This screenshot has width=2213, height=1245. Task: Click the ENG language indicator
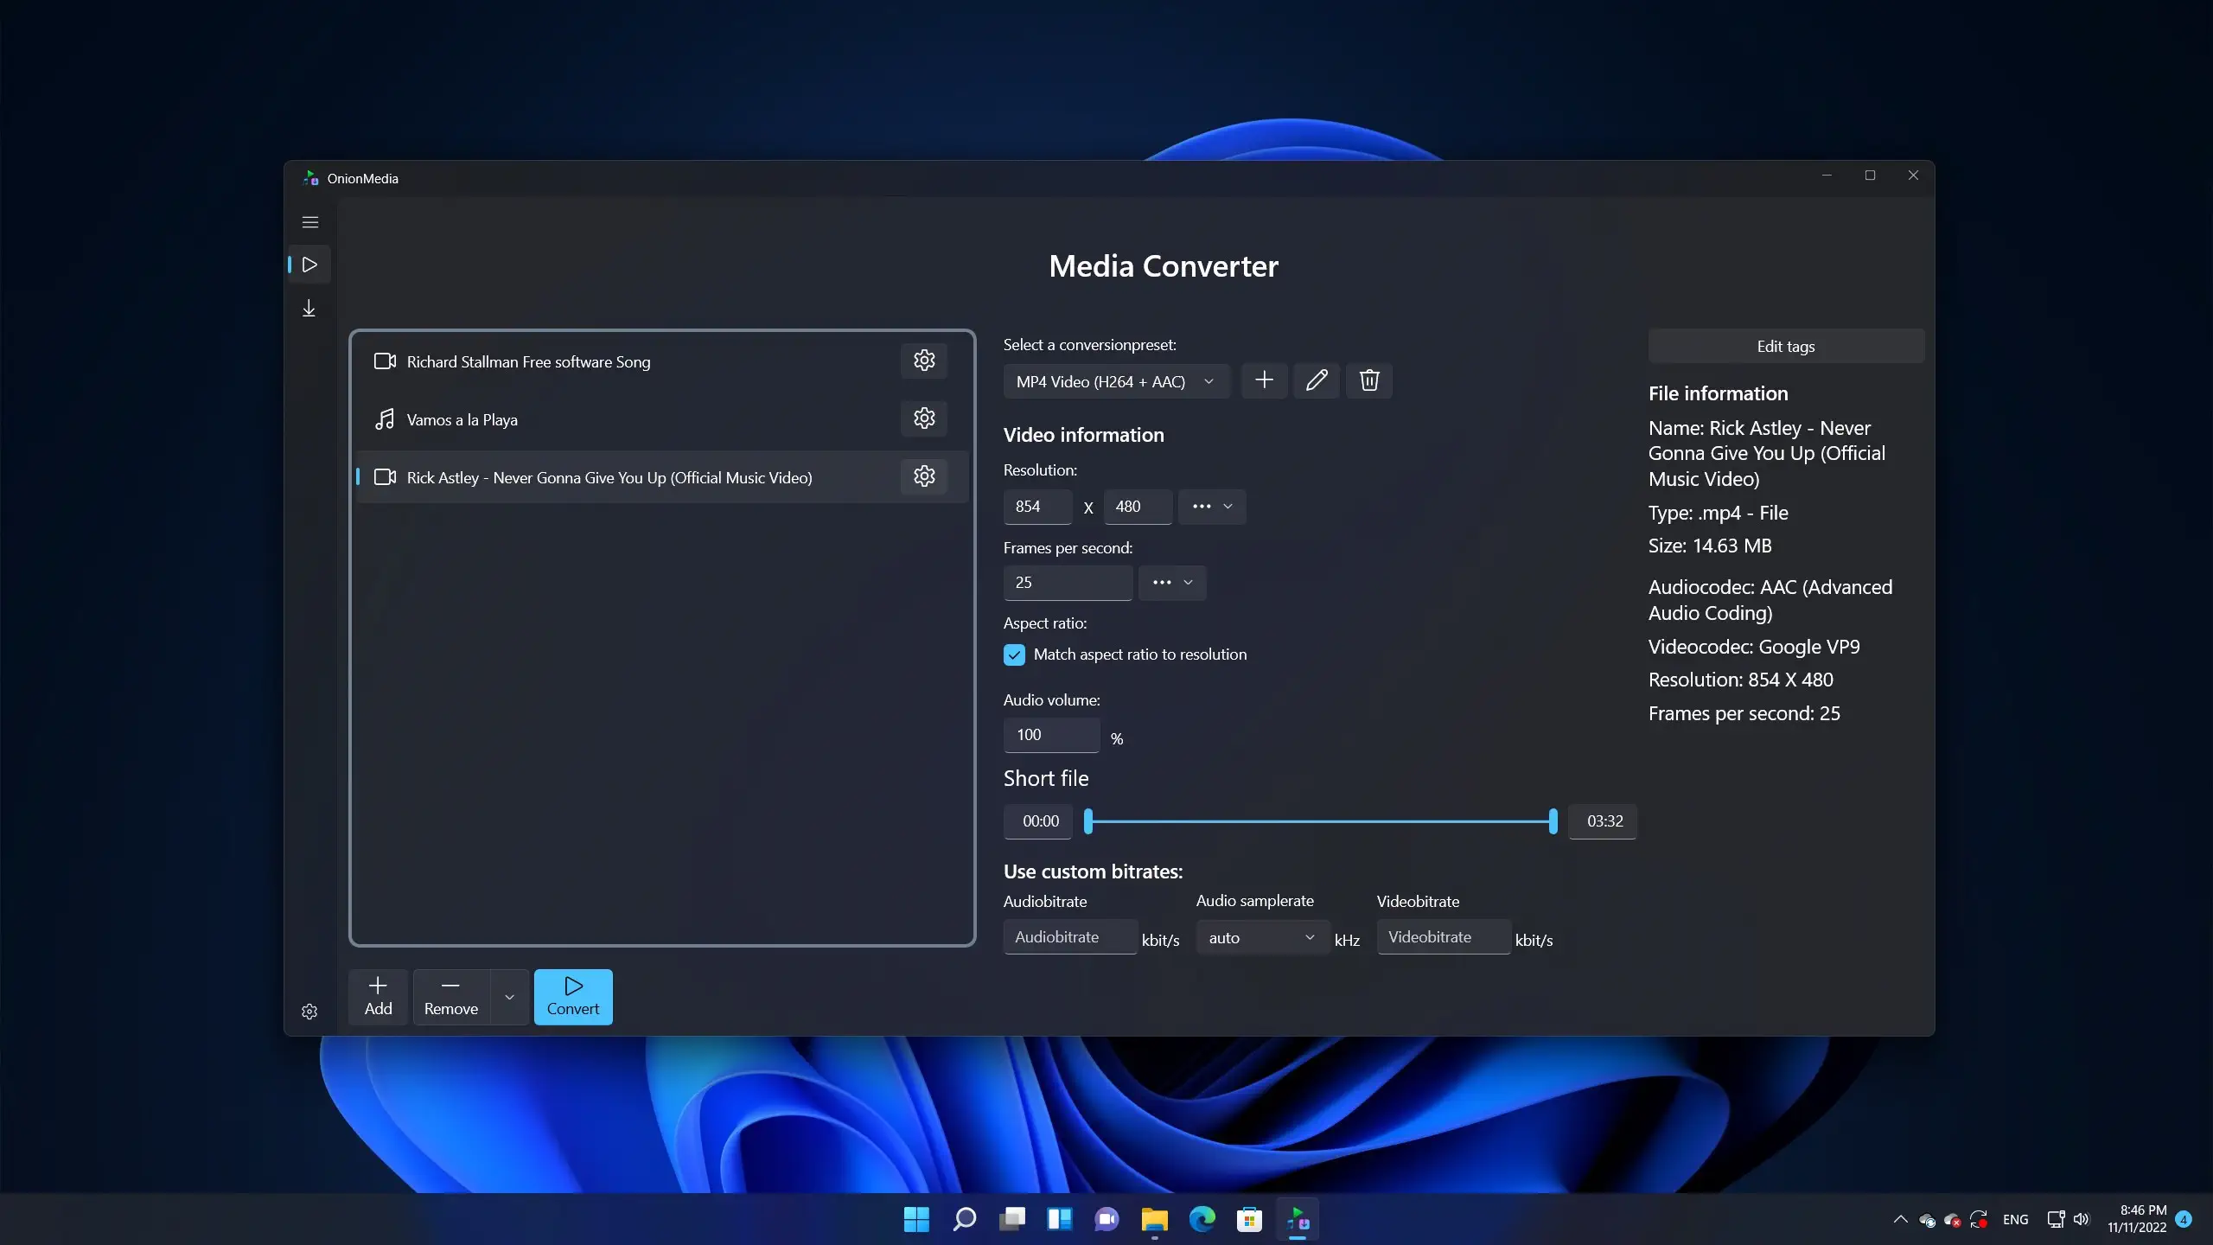click(x=2015, y=1219)
